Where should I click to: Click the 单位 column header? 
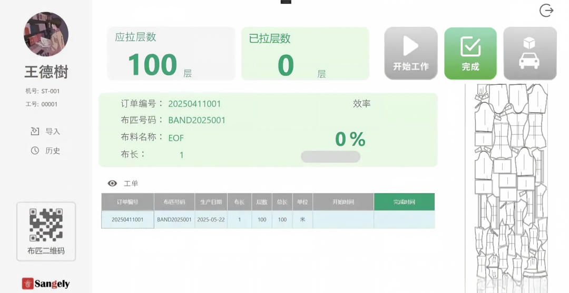tap(302, 202)
